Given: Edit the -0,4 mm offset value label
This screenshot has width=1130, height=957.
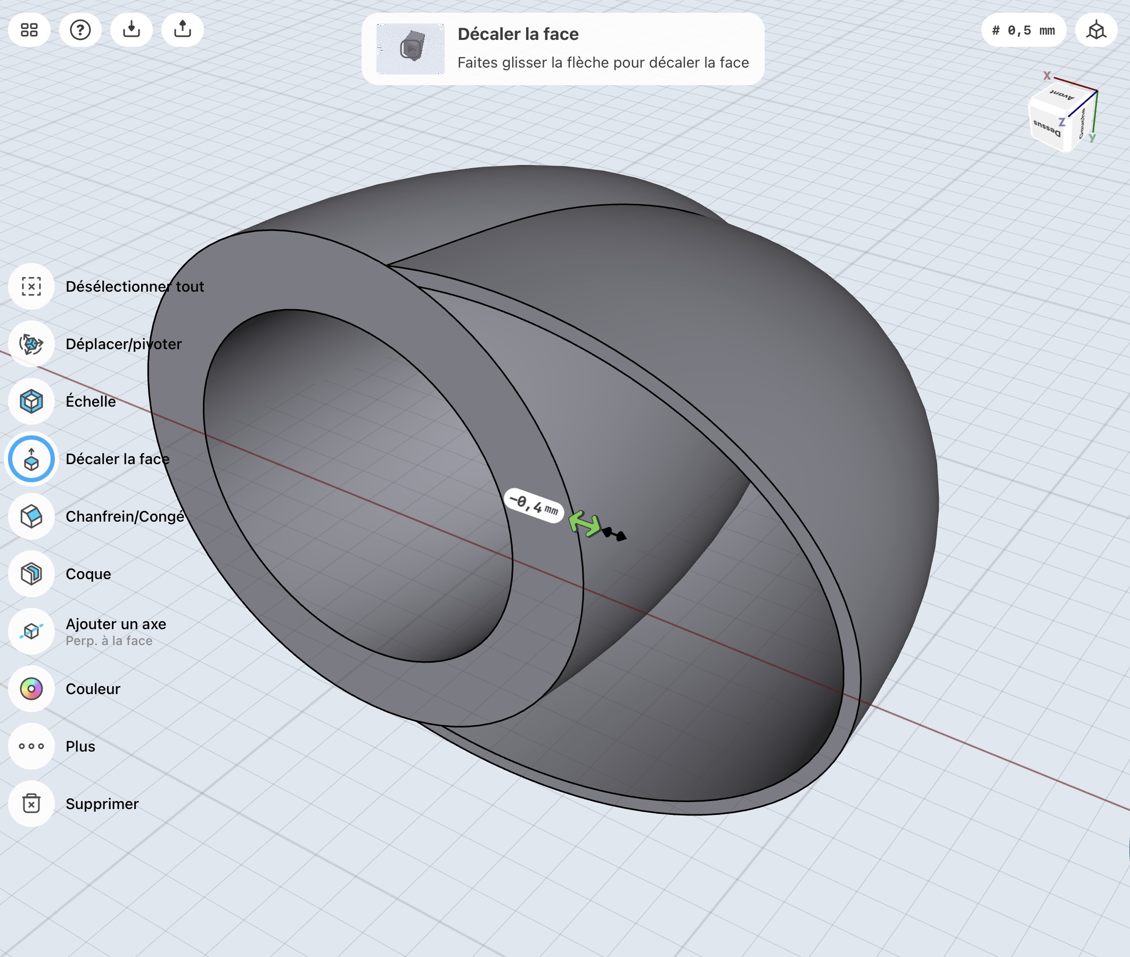Looking at the screenshot, I should (x=534, y=506).
